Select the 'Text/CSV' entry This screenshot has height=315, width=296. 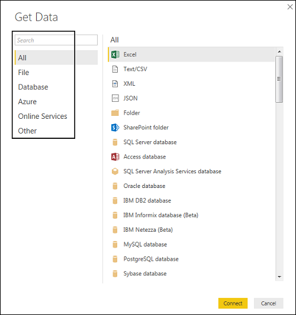135,69
